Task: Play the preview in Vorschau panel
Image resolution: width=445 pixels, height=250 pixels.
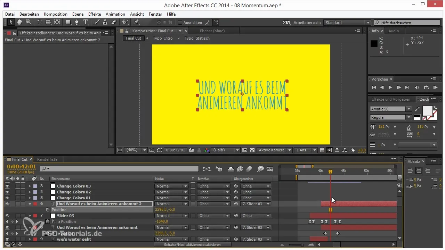Action: pyautogui.click(x=390, y=87)
